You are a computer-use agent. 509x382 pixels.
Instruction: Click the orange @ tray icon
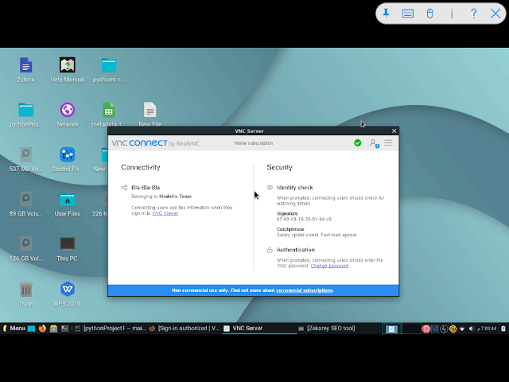pyautogui.click(x=453, y=329)
